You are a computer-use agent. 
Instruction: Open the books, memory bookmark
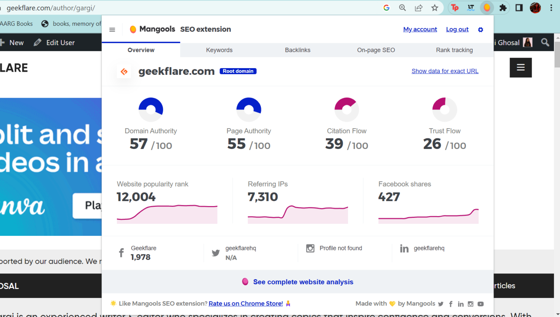click(71, 23)
